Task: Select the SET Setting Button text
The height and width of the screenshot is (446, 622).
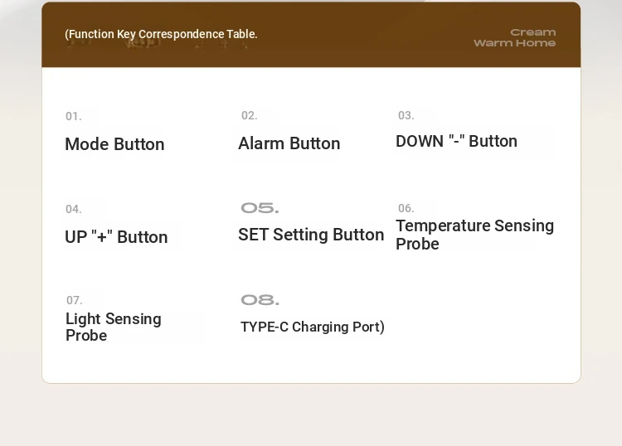Action: pyautogui.click(x=311, y=235)
